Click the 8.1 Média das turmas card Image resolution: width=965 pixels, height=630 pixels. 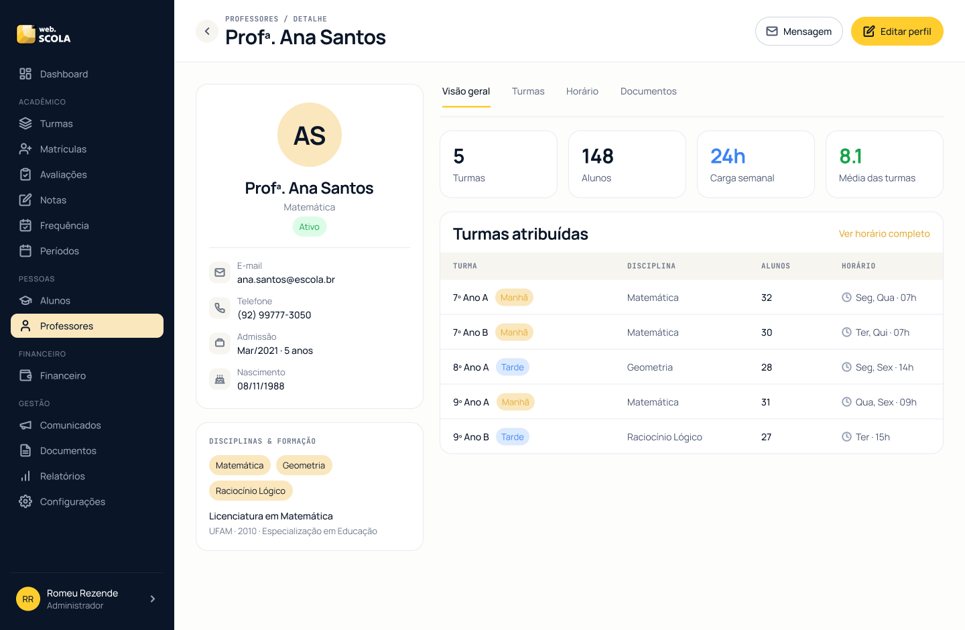coord(885,164)
